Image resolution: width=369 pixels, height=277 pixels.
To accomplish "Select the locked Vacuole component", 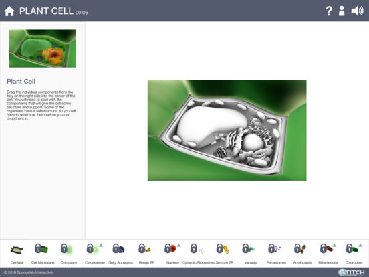I will (249, 248).
